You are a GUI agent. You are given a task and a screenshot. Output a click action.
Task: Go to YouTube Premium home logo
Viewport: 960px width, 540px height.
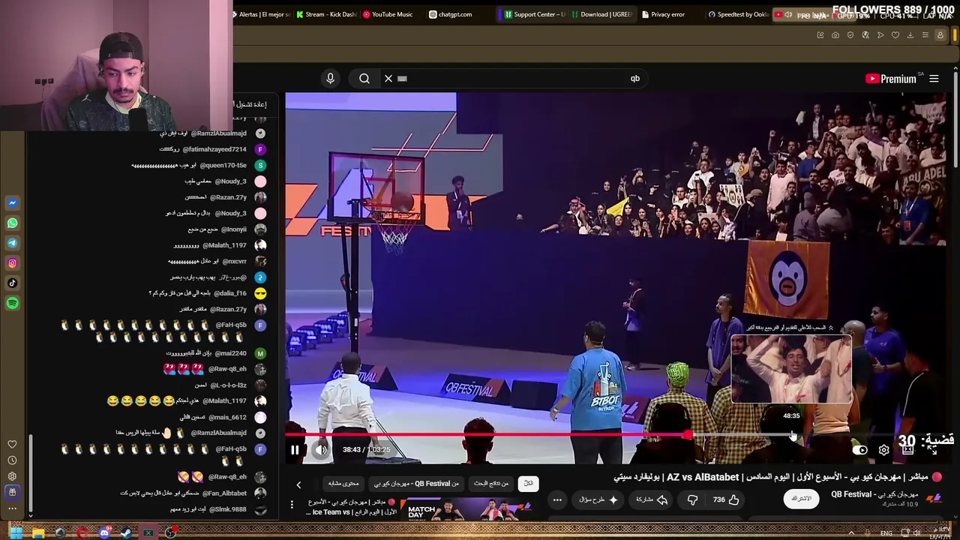click(x=891, y=79)
